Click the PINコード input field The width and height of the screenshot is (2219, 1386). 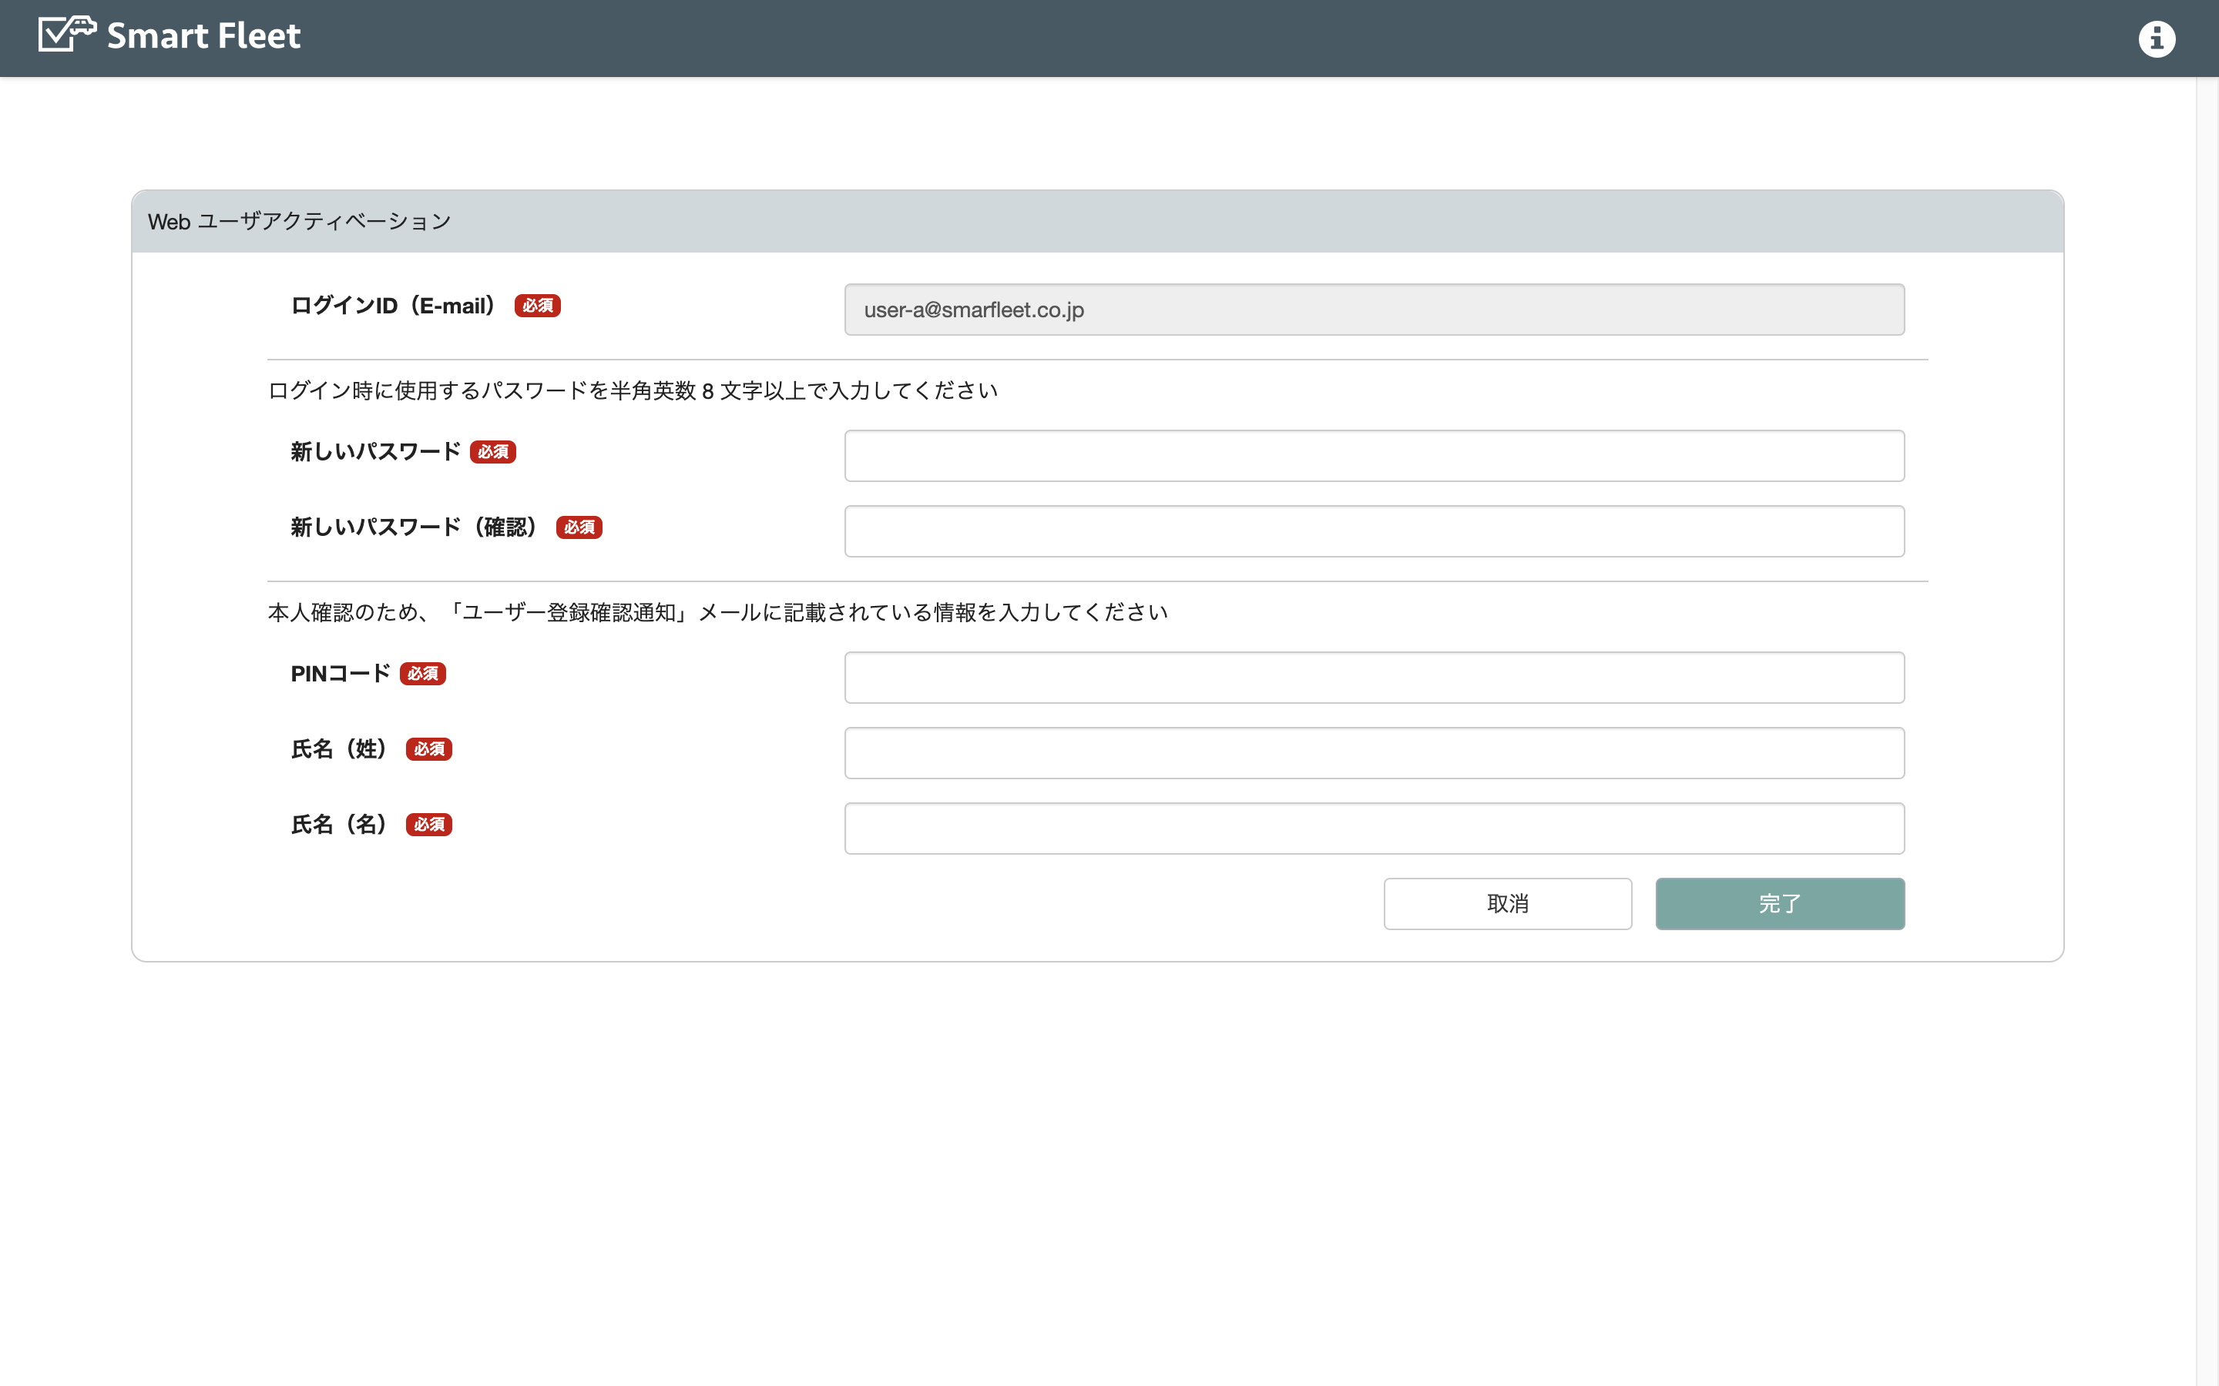point(1374,678)
